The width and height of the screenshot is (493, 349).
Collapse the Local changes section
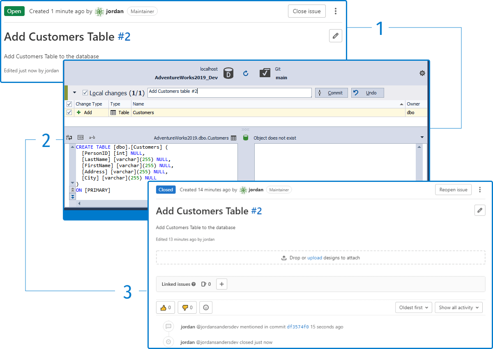point(75,93)
